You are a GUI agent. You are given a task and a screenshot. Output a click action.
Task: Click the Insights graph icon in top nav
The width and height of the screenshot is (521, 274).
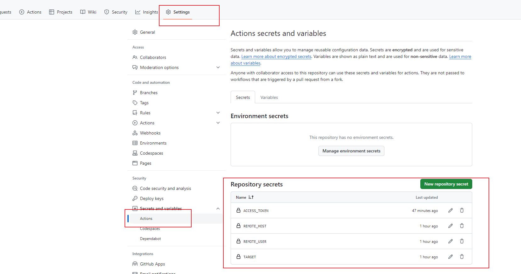point(138,12)
